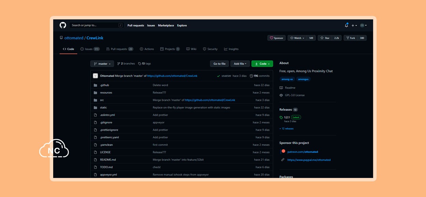Open the .eslintrc.yml file
426x197 pixels.
[107, 115]
